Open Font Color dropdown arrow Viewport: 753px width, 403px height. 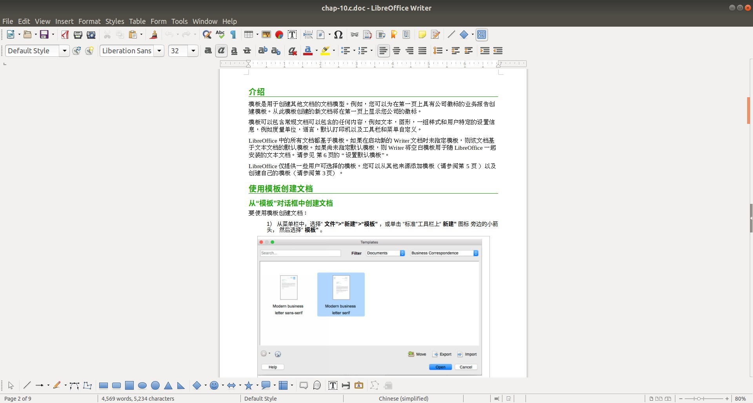(316, 51)
